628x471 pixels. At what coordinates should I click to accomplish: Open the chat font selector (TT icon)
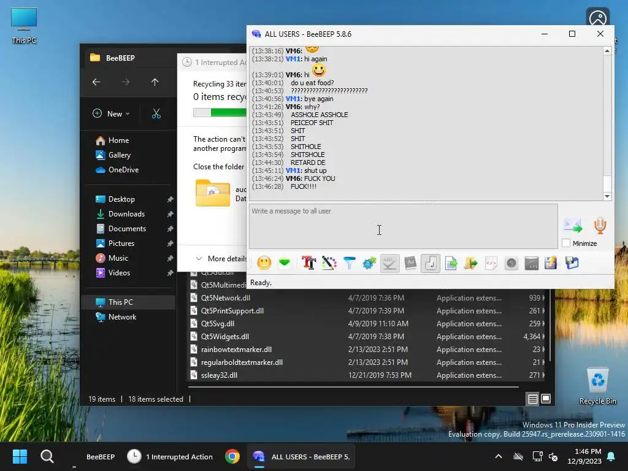click(x=308, y=263)
